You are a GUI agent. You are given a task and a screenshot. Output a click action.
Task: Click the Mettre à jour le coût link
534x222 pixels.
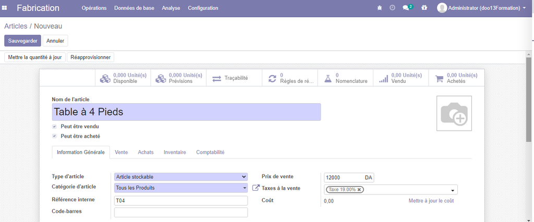[x=431, y=201]
